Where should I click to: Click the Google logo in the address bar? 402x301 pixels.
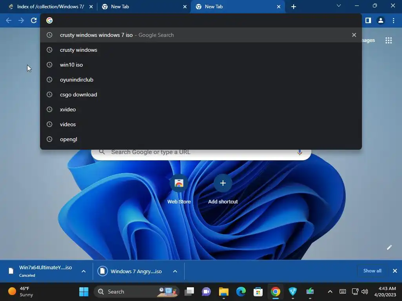coord(49,20)
